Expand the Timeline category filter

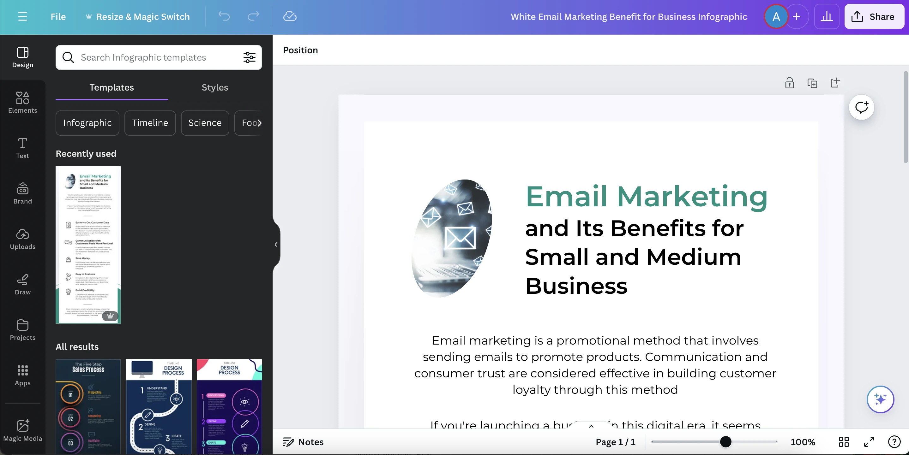click(x=150, y=122)
